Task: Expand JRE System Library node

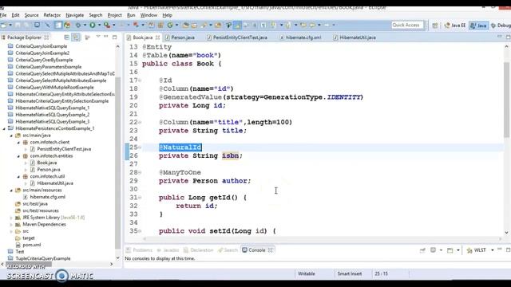Action: (x=11, y=218)
